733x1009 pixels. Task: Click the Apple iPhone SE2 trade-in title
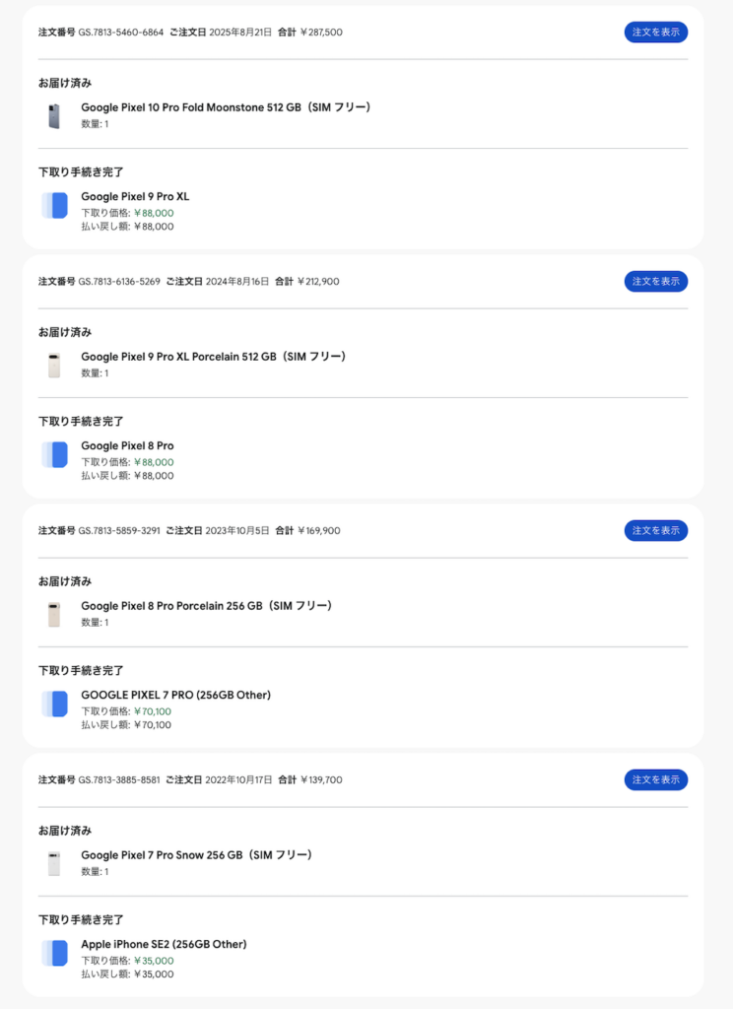(x=164, y=944)
